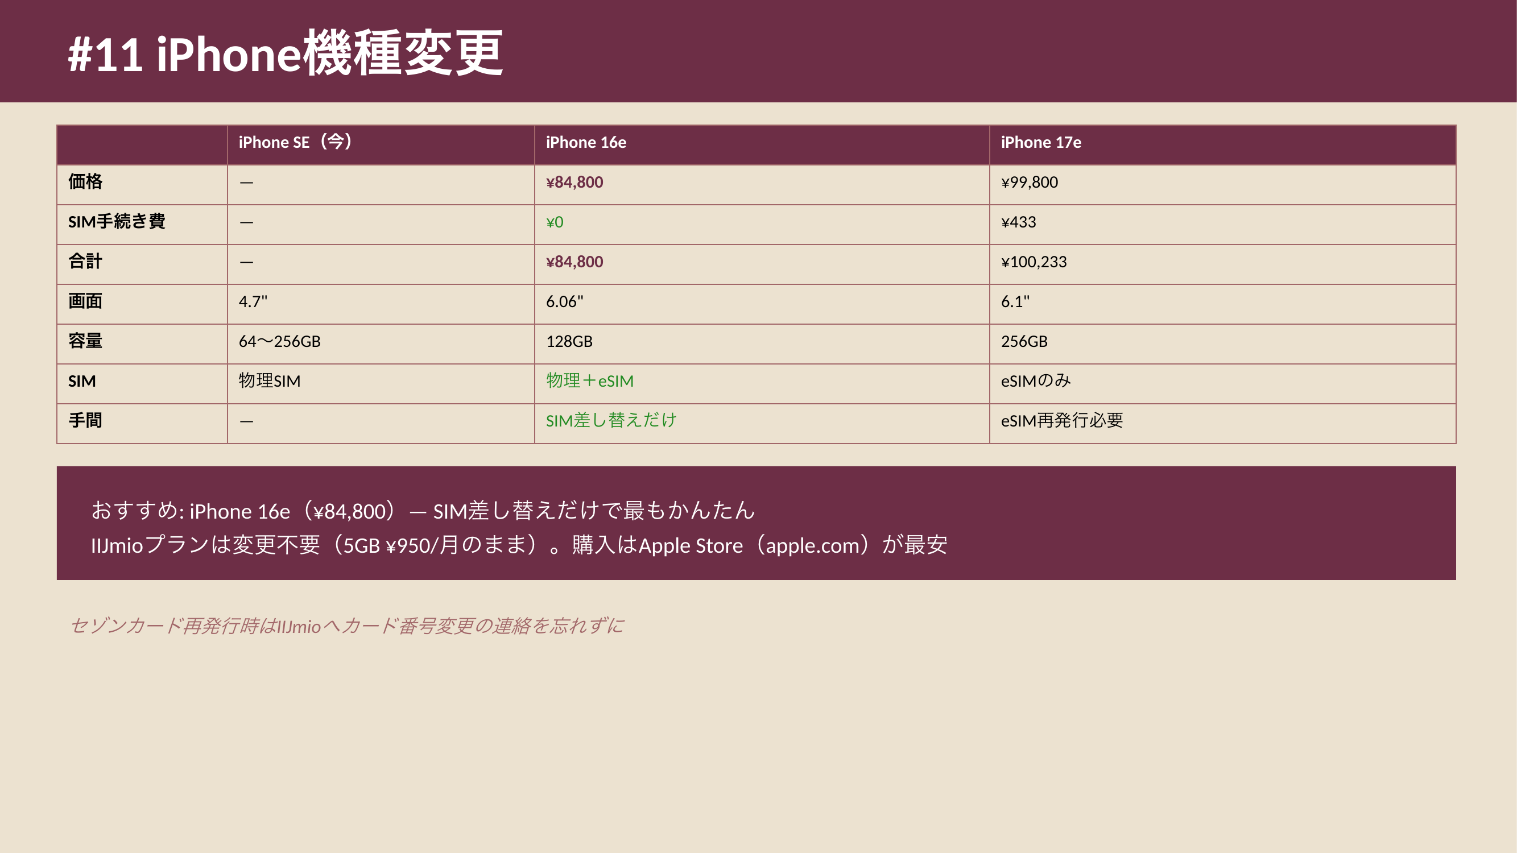Click the 画面 row label
Screen dimensions: 1517x853
(85, 301)
